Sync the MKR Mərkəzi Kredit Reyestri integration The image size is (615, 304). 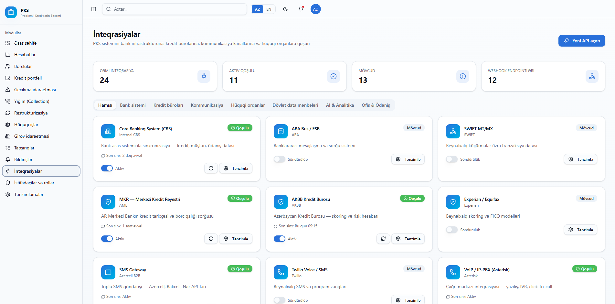(211, 239)
